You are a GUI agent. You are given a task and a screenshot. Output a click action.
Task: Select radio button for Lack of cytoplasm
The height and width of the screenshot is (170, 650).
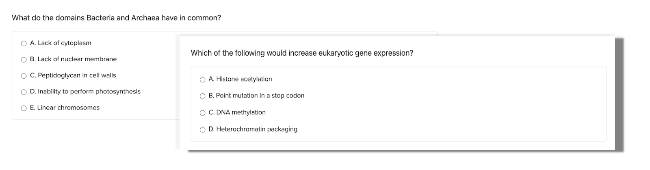(x=24, y=43)
